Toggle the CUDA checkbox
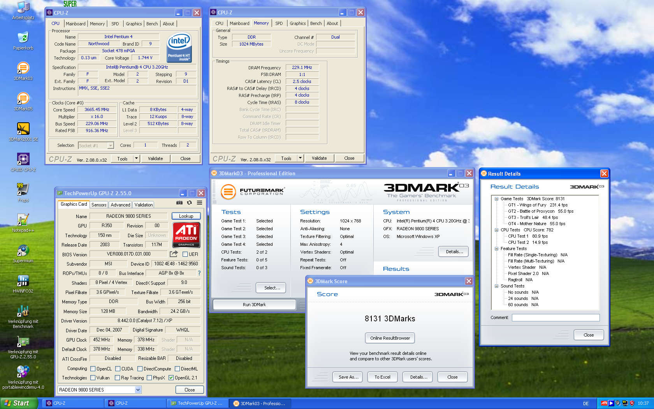The height and width of the screenshot is (409, 654). pos(118,369)
